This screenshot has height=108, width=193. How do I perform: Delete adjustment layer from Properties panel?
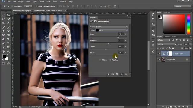pyautogui.click(x=126, y=74)
